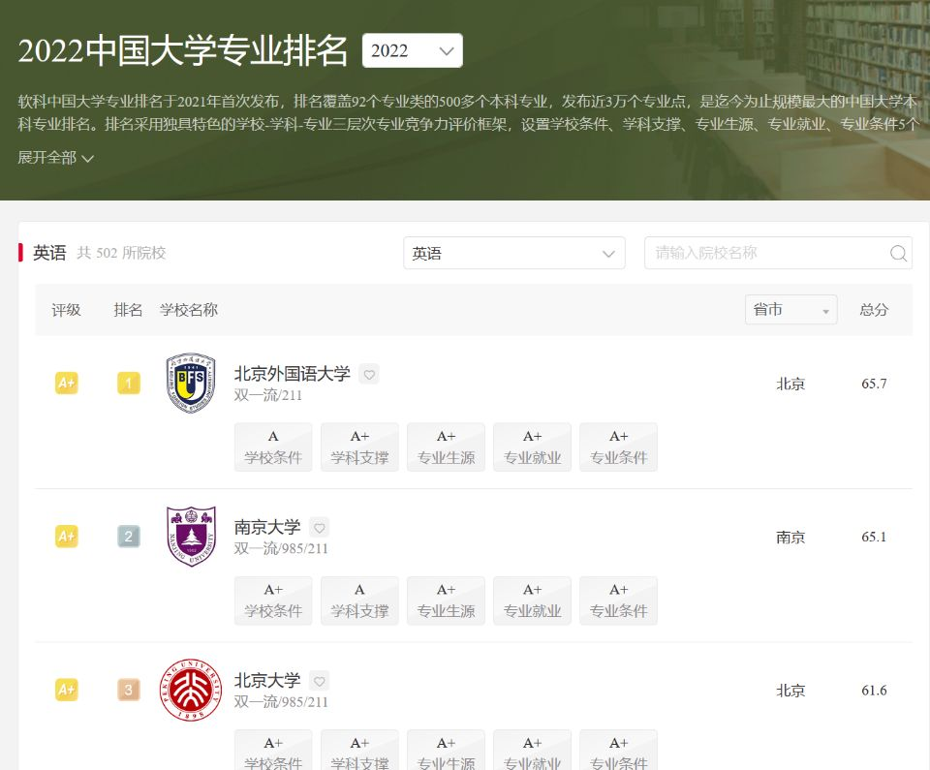This screenshot has height=770, width=930.
Task: Click 专业条件 tile for 北京外国语大学
Action: (x=619, y=447)
